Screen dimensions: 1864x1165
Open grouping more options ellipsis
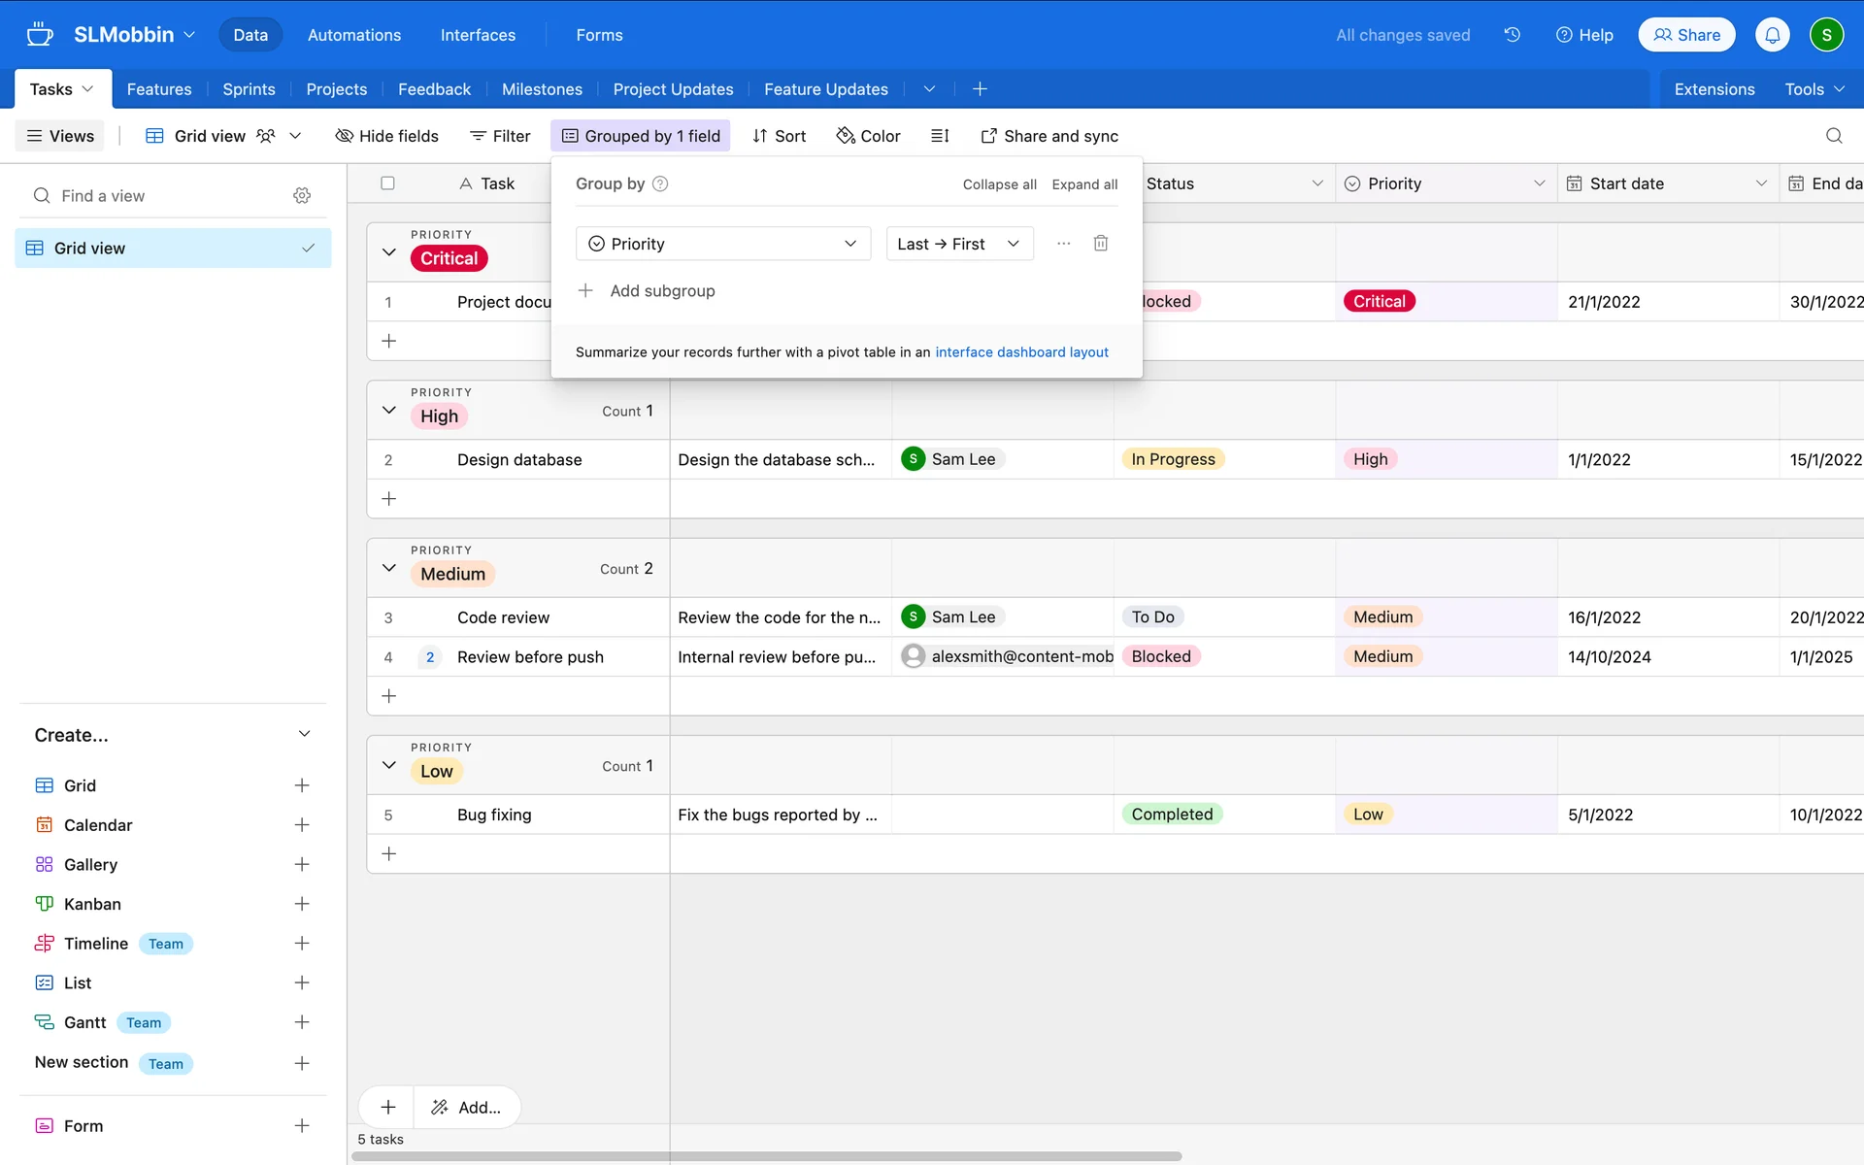pos(1063,244)
